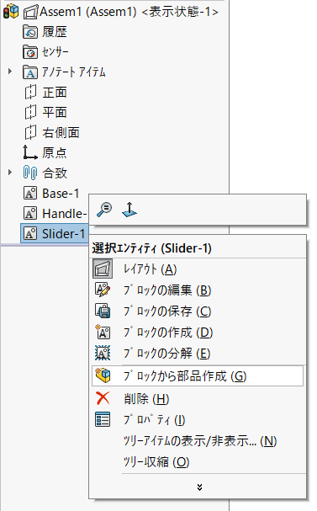Click the Properties list icon
Image resolution: width=317 pixels, height=511 pixels.
click(x=103, y=419)
